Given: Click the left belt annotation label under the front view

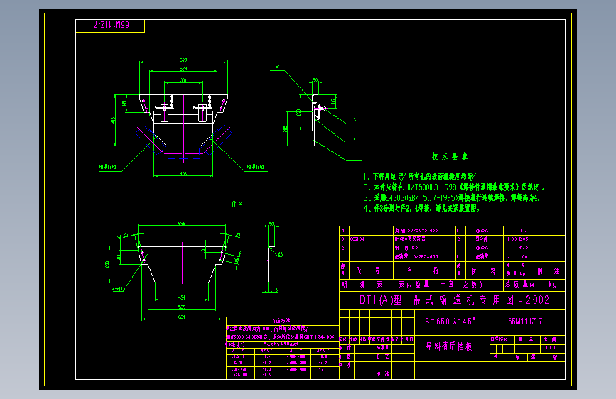Looking at the screenshot, I should 108,167.
